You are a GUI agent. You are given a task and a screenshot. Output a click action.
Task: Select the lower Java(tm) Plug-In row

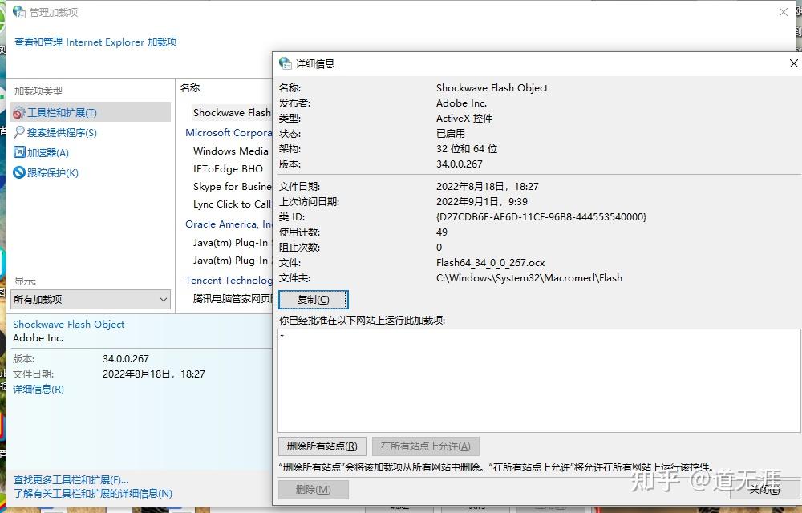point(231,261)
